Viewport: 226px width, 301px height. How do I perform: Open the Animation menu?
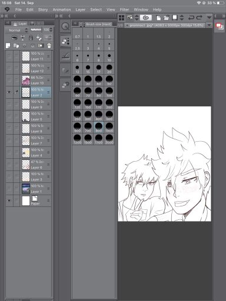point(62,9)
